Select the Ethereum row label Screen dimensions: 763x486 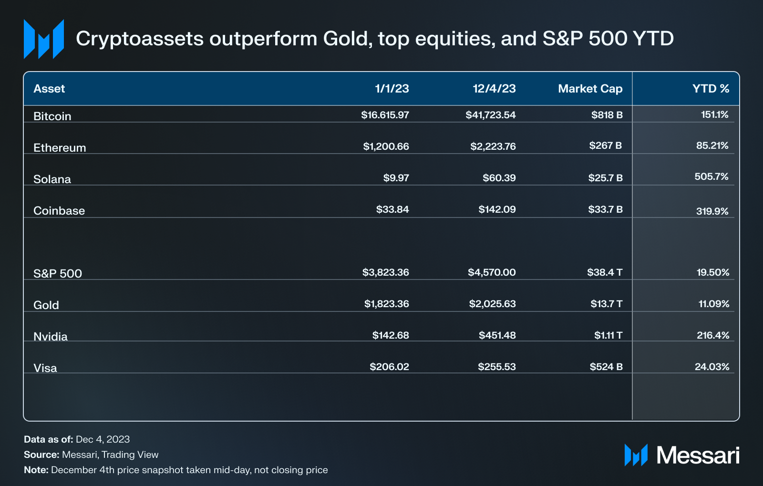[x=60, y=148]
